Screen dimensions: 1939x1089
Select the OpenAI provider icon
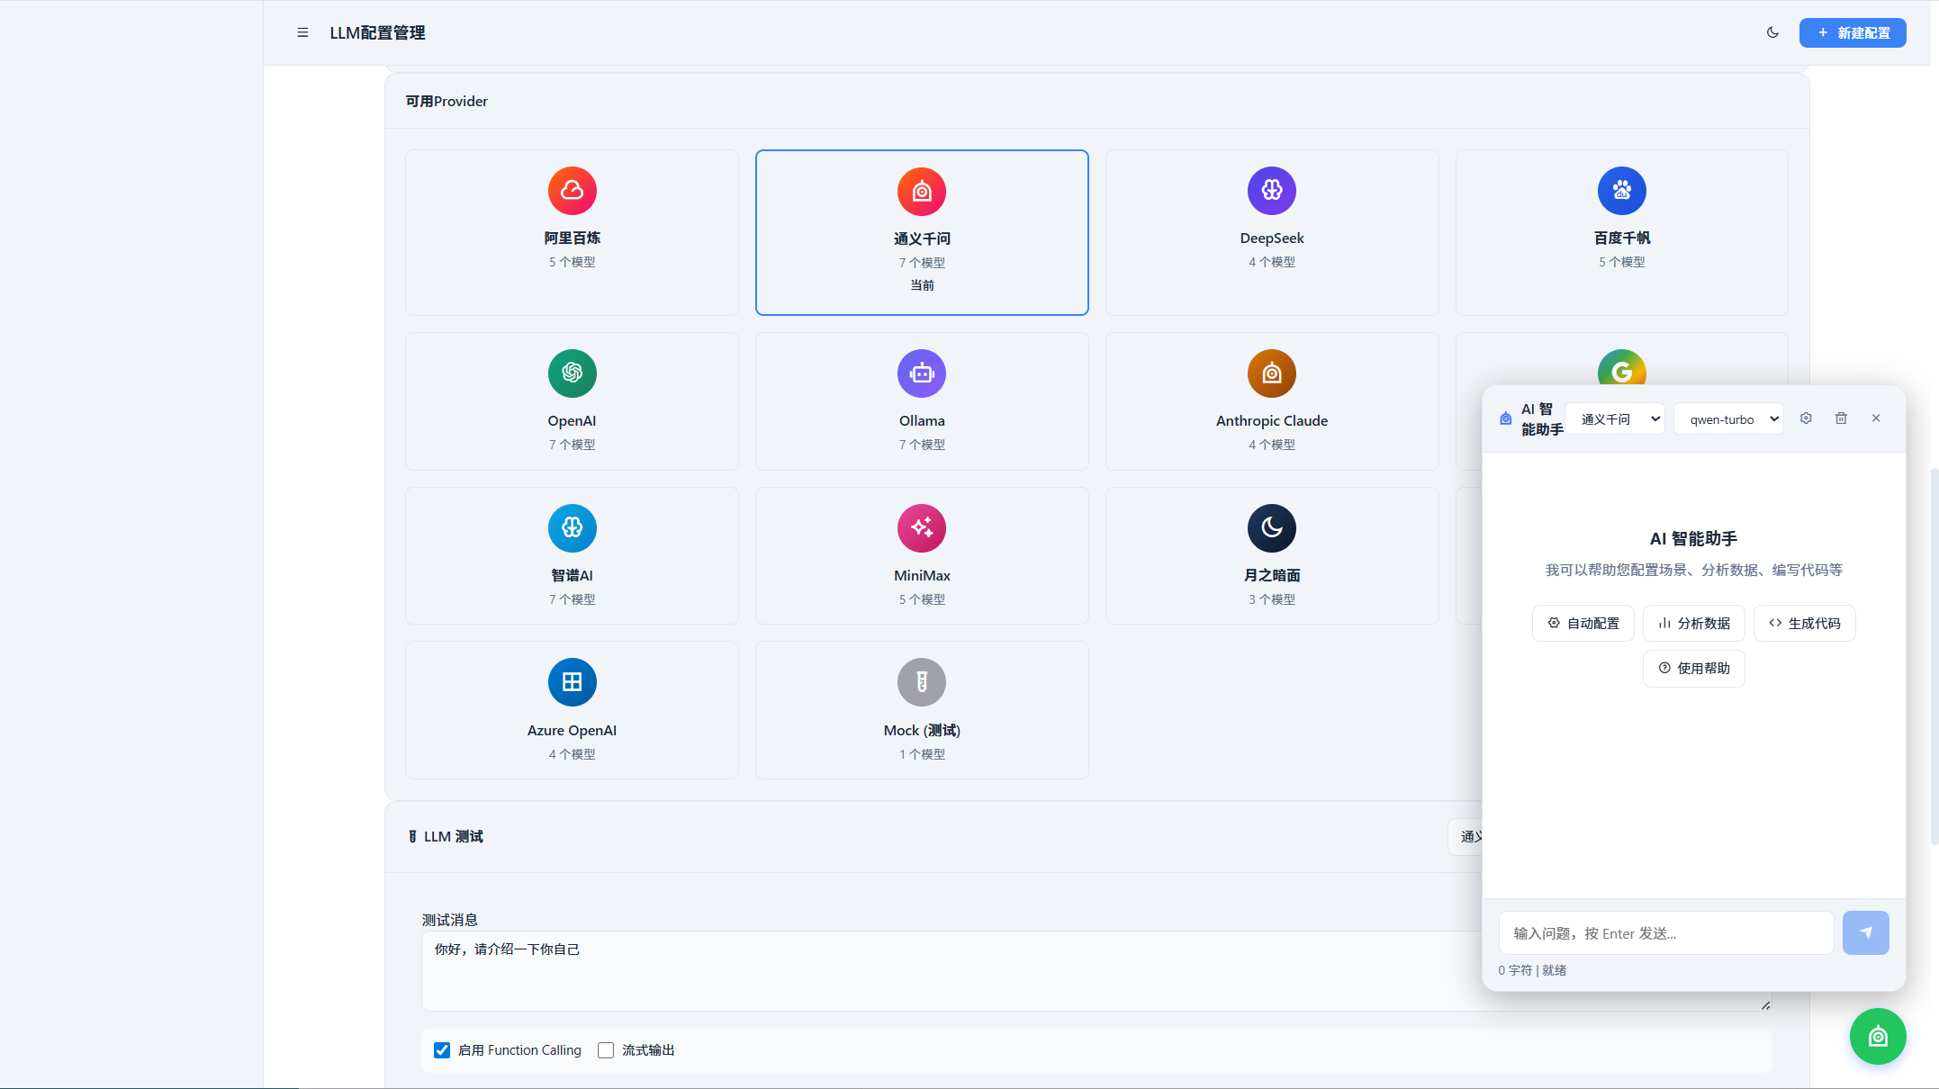(x=573, y=373)
